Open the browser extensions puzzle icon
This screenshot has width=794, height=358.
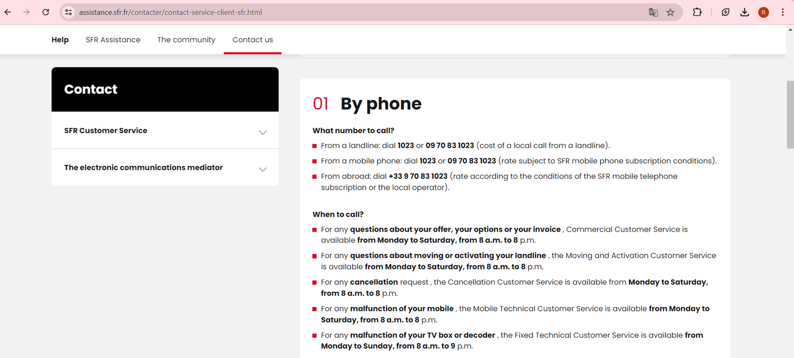(697, 12)
